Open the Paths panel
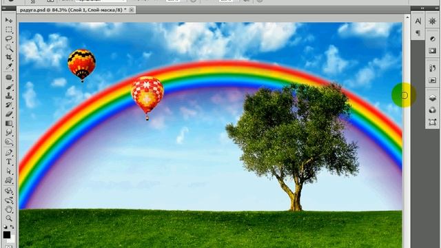Image resolution: width=441 pixels, height=248 pixels. (433, 122)
